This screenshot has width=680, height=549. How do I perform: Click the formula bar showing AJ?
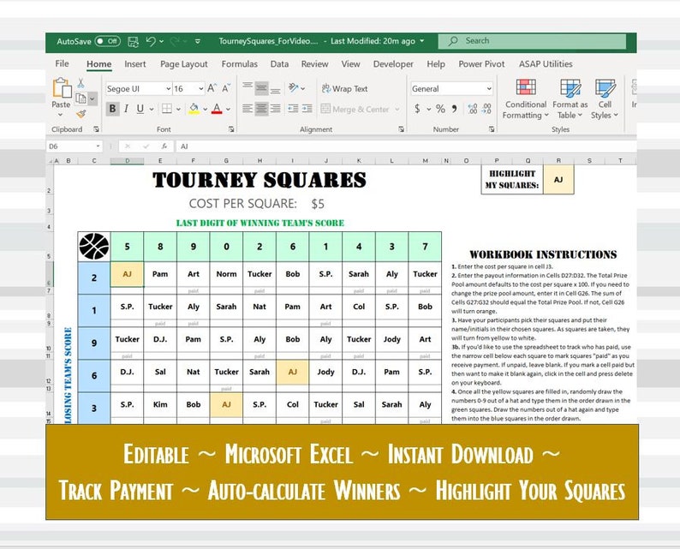[405, 146]
